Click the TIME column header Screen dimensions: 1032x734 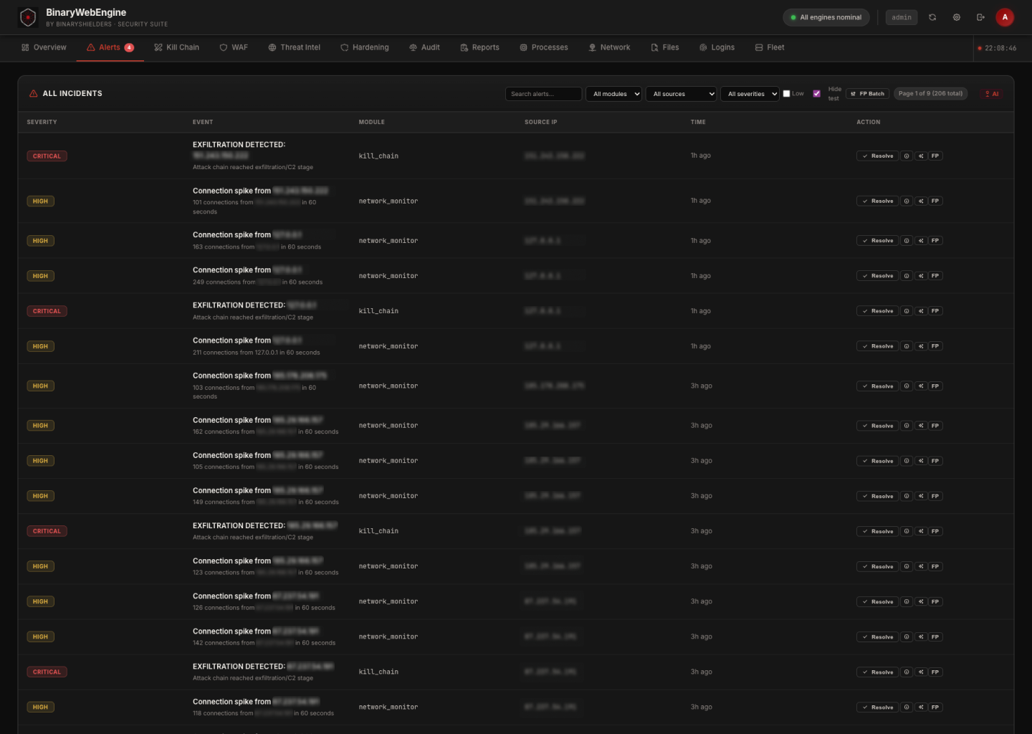[x=698, y=122]
